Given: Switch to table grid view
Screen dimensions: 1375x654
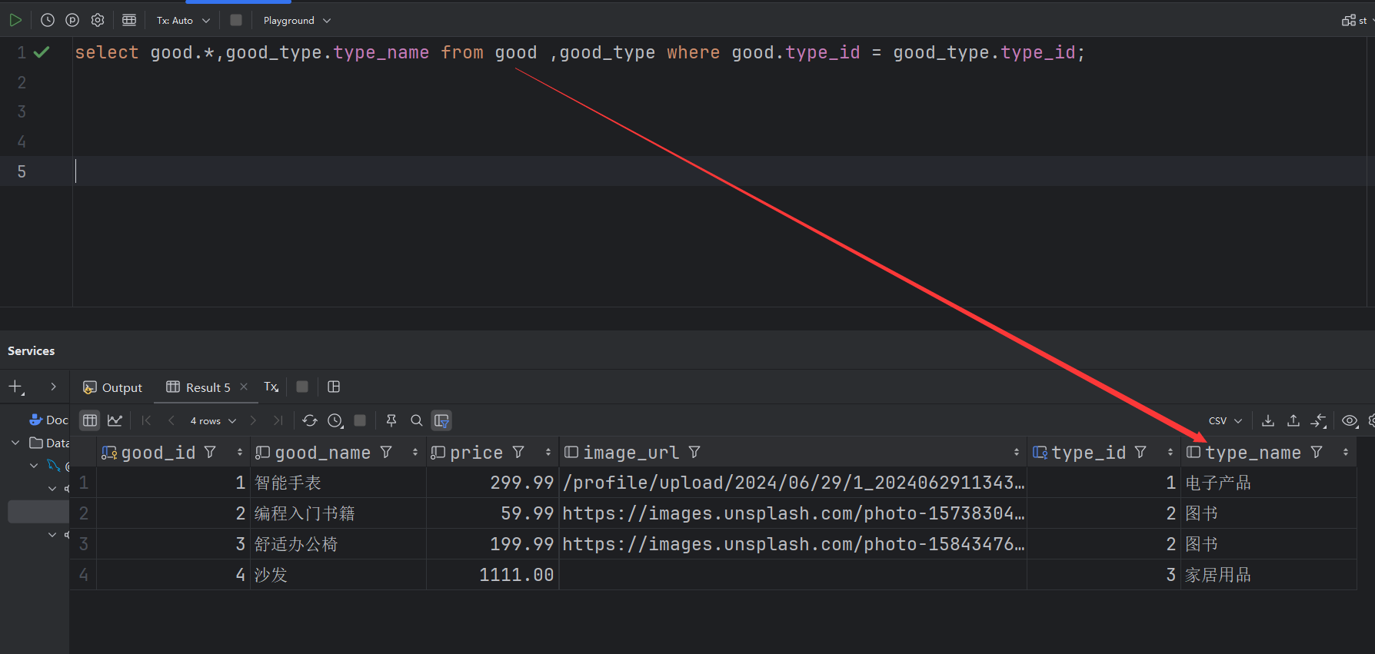Looking at the screenshot, I should [90, 420].
